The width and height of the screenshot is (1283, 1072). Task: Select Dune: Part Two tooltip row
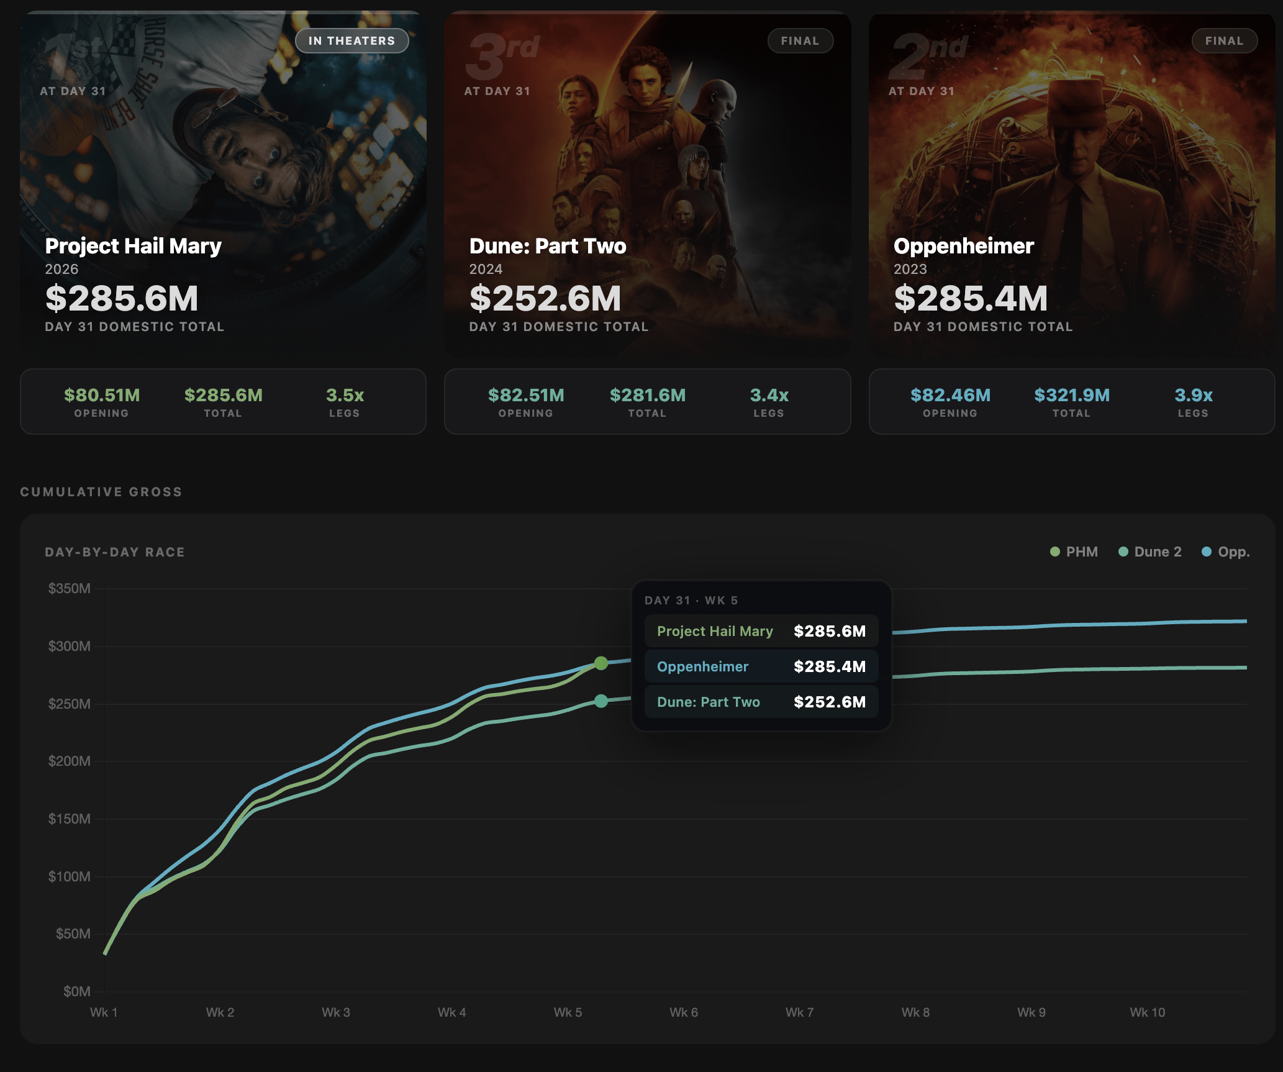click(761, 702)
